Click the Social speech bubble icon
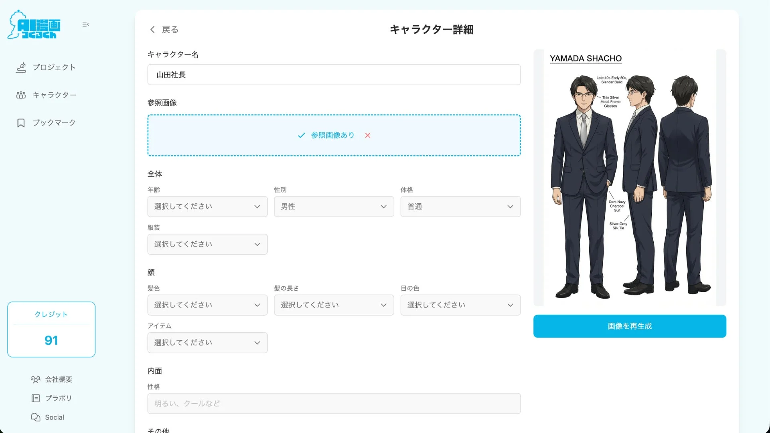Image resolution: width=770 pixels, height=433 pixels. 35,417
